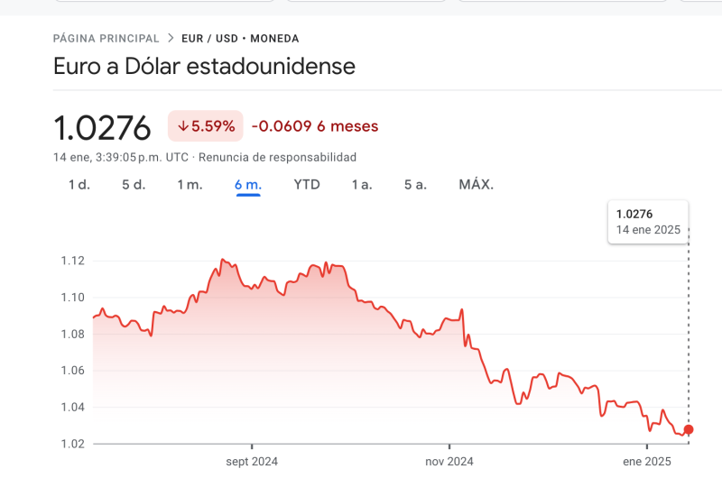Click the nov 2024 axis marker

tap(449, 462)
